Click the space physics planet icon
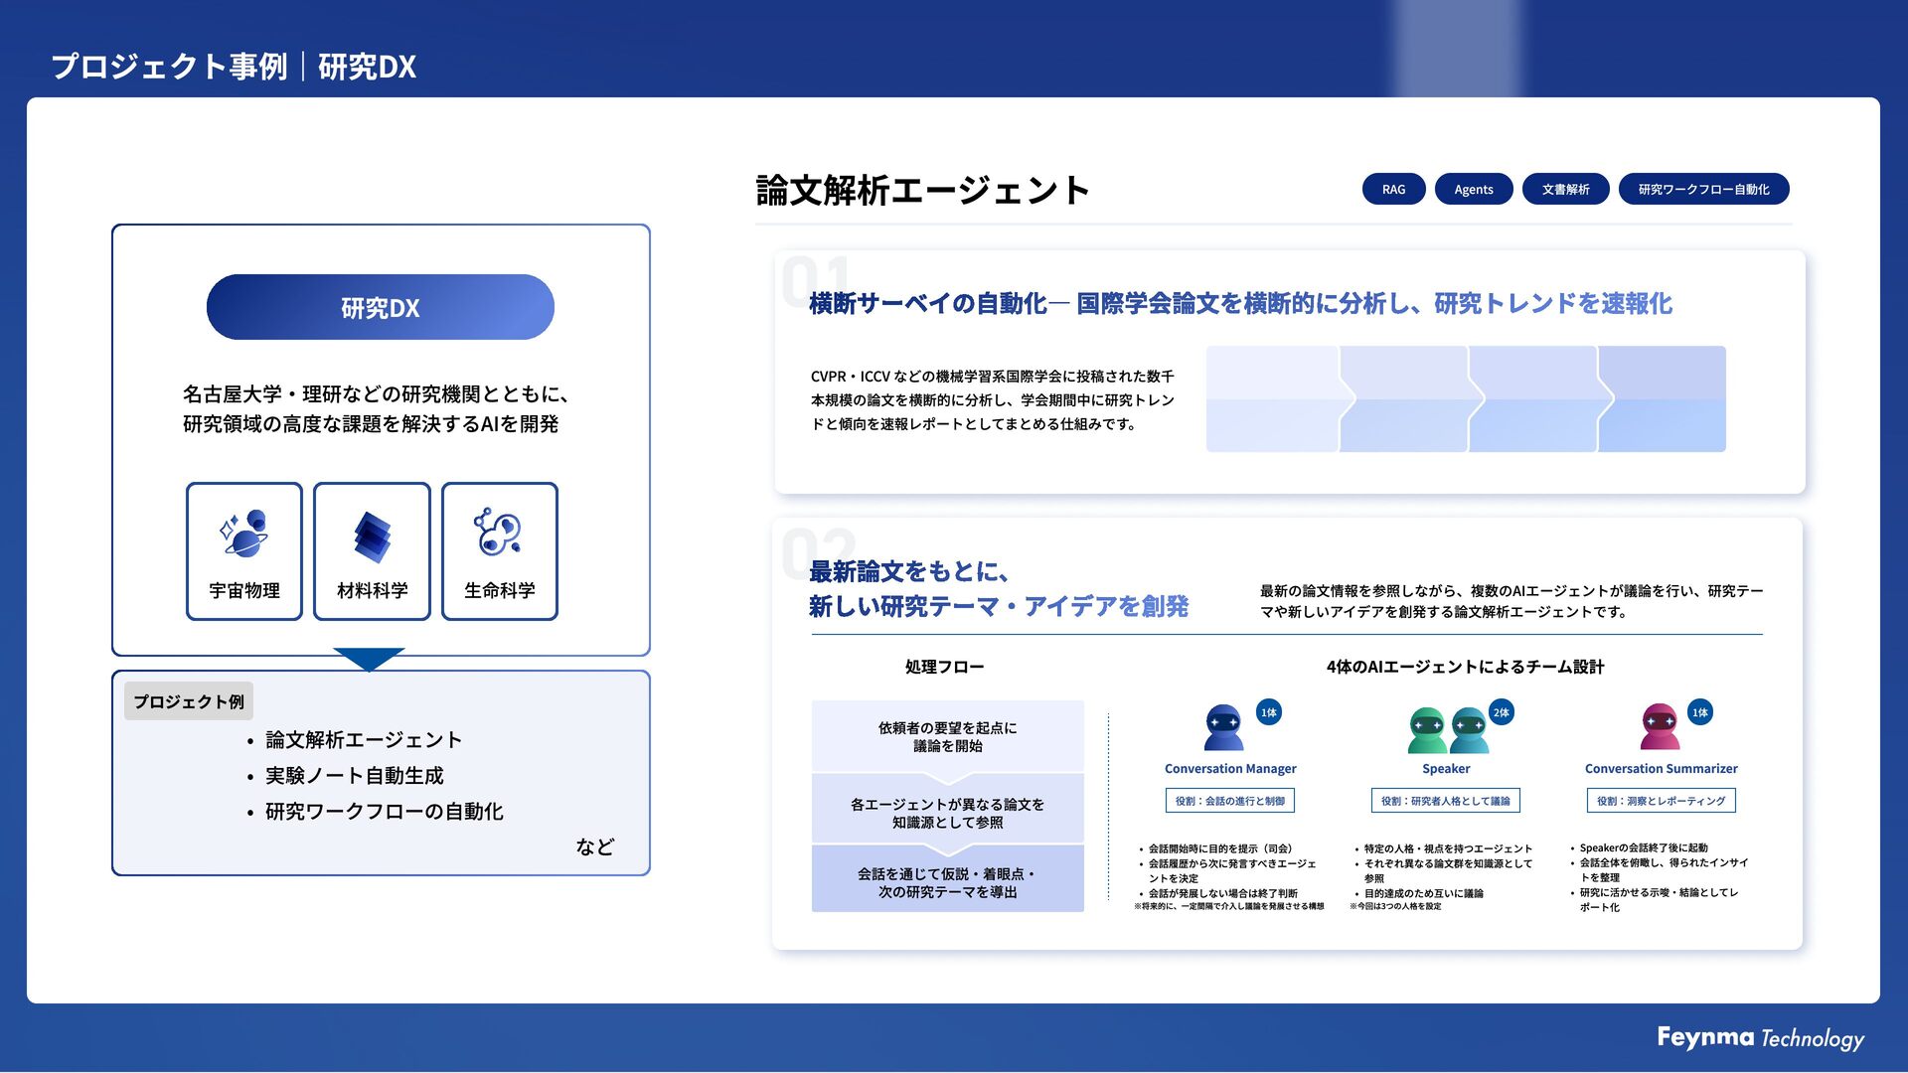Screen dimensions: 1908x1073 coord(244,534)
